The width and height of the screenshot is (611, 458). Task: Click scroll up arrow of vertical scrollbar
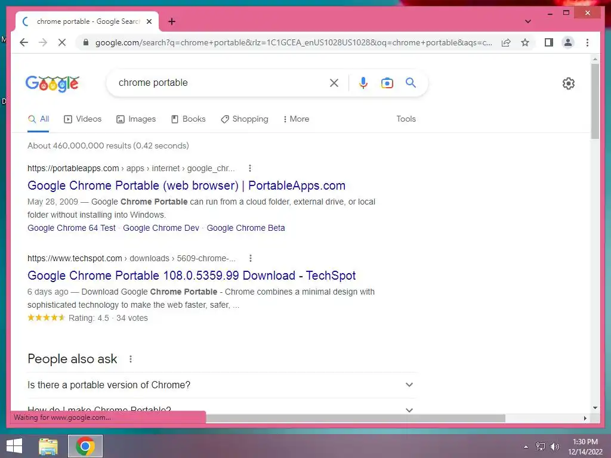click(x=595, y=59)
